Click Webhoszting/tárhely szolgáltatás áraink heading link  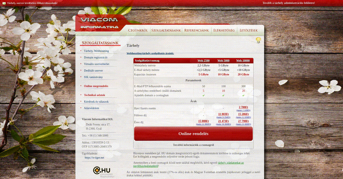pos(150,53)
